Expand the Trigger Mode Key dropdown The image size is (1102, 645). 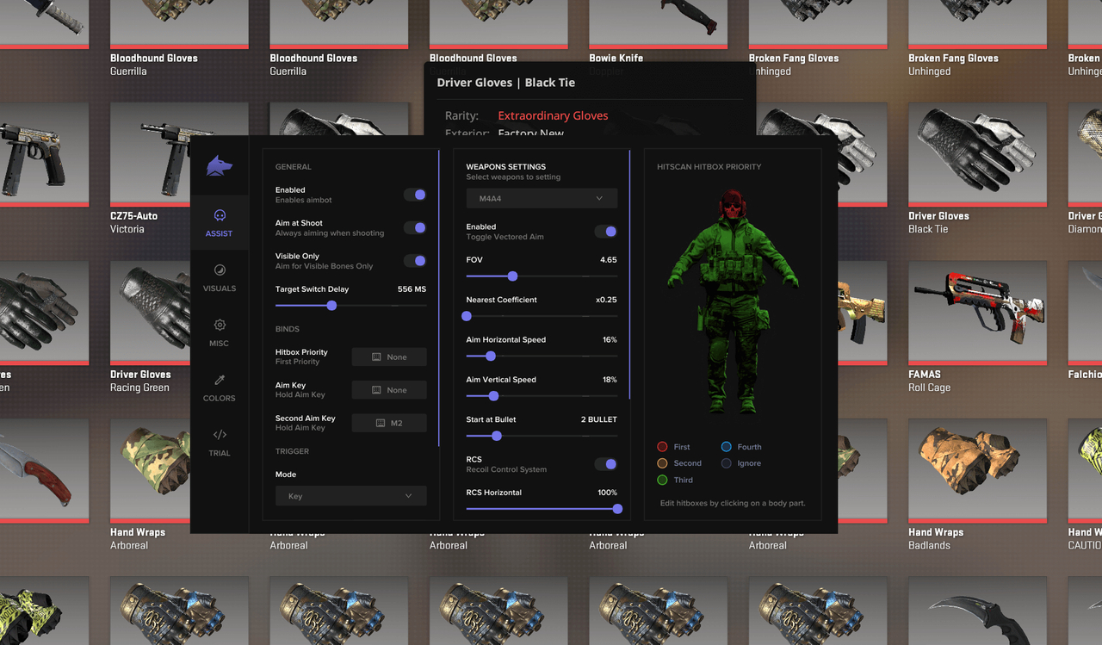pyautogui.click(x=350, y=495)
